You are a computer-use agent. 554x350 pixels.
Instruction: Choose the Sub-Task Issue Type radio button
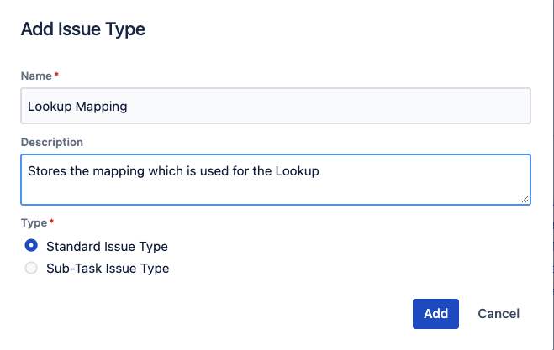(x=31, y=269)
